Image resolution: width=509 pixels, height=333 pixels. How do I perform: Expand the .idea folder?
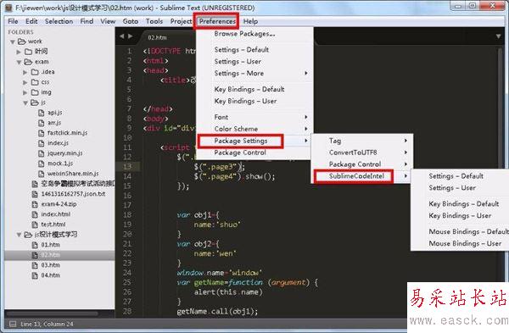click(25, 72)
